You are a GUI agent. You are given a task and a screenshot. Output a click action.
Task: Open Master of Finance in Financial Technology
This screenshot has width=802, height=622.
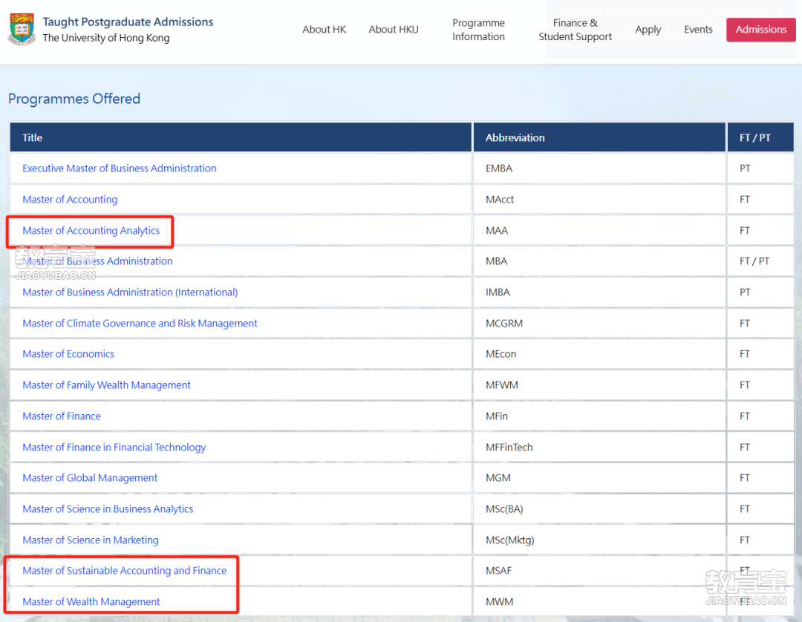point(114,448)
